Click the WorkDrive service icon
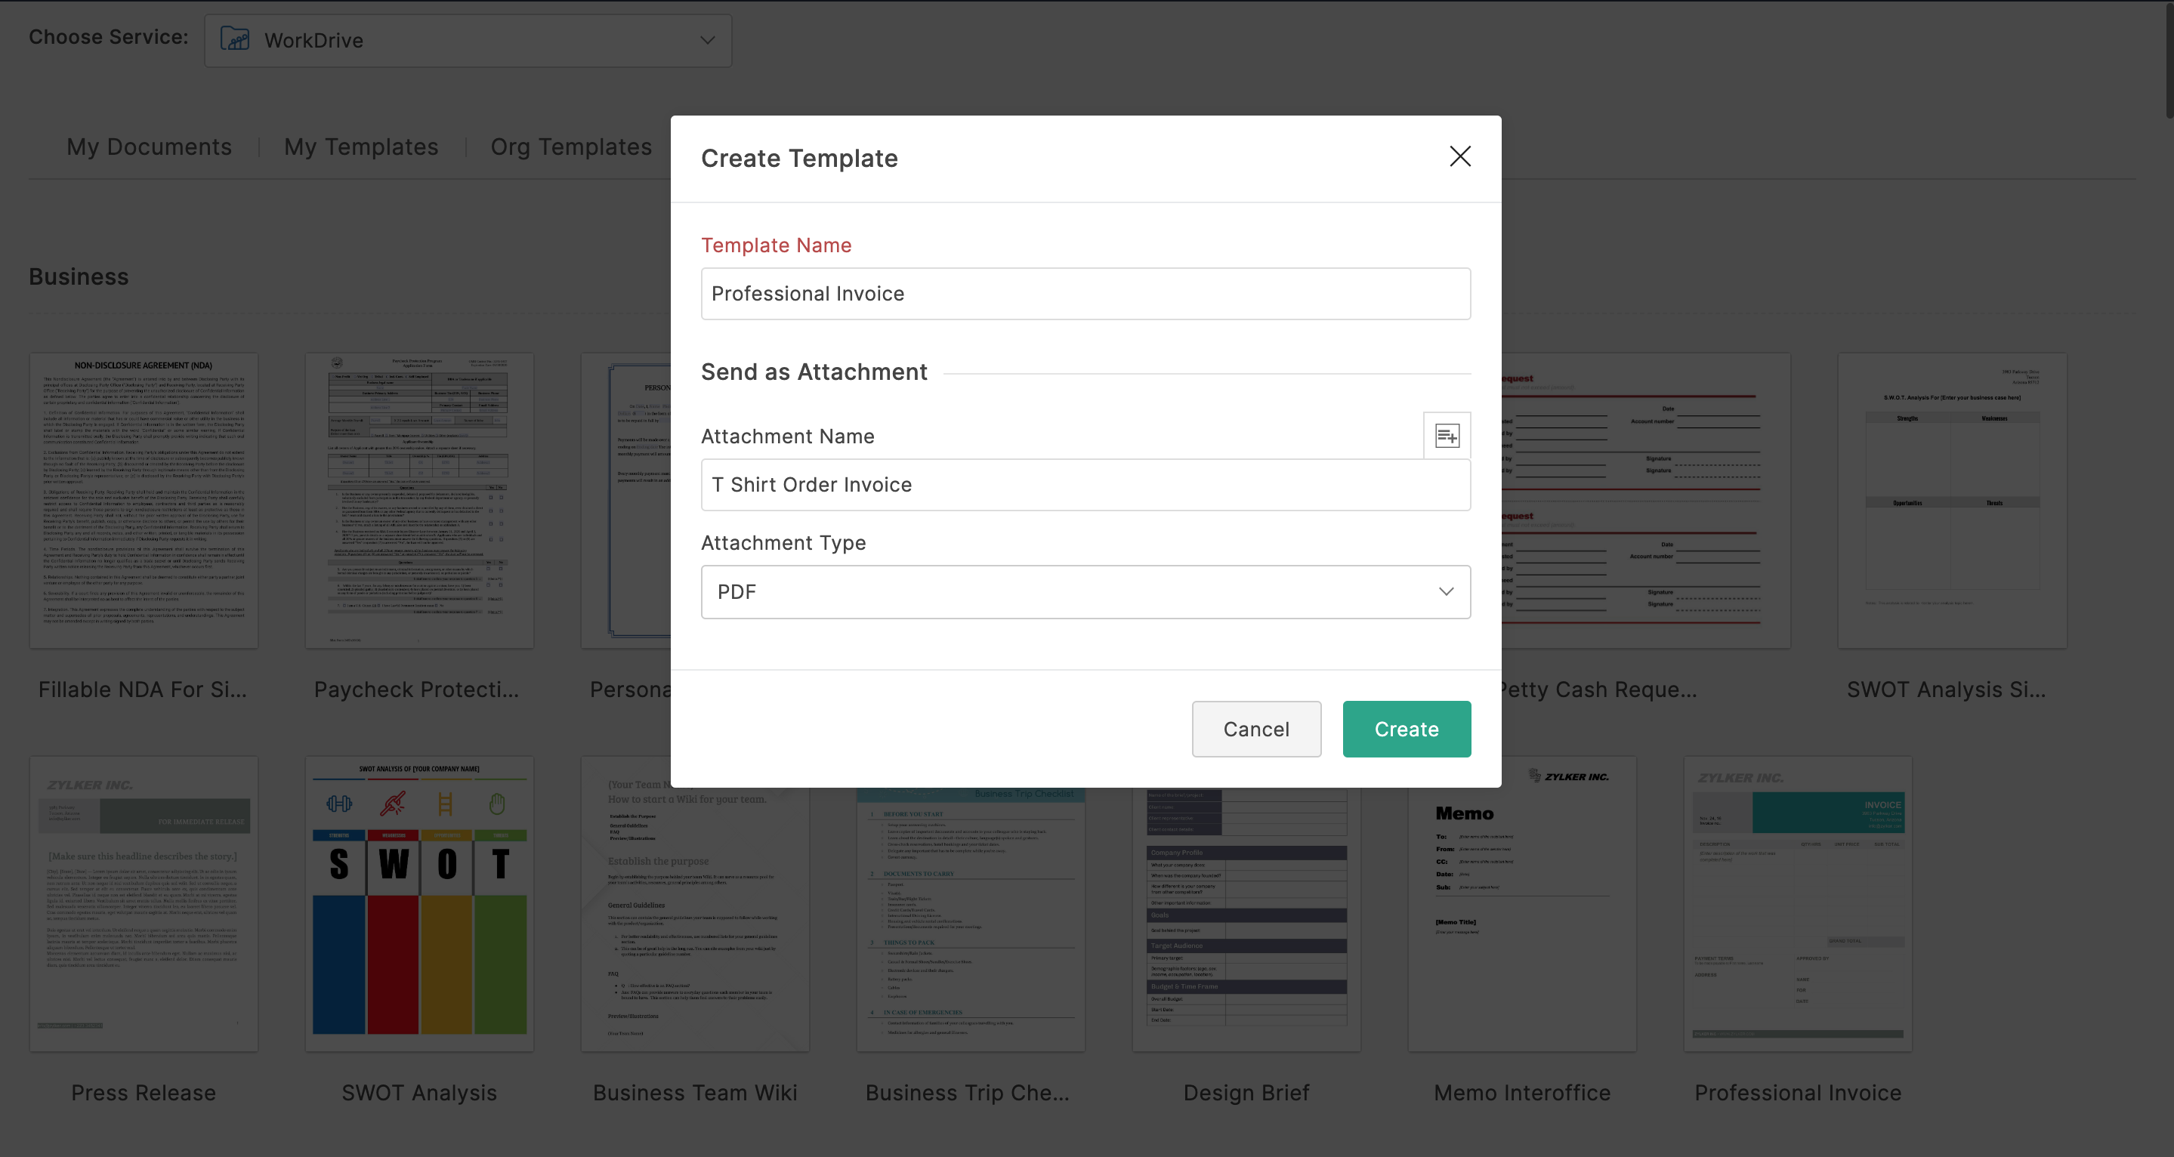 pos(235,40)
